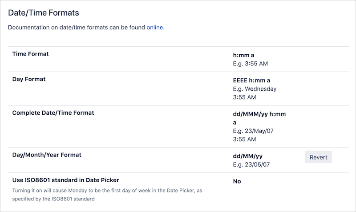356x212 pixels.
Task: Select the Complete Date/Time Format label
Action: (53, 113)
